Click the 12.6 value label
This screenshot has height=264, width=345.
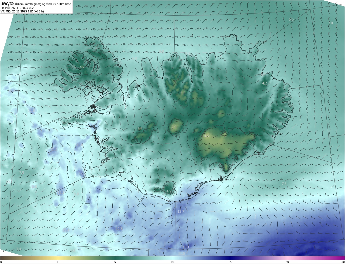point(119,229)
